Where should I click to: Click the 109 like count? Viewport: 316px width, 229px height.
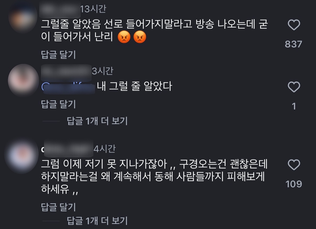[x=294, y=184]
